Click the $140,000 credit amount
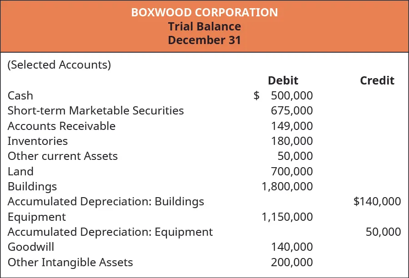Viewport: 409px width, 278px height. coord(377,201)
